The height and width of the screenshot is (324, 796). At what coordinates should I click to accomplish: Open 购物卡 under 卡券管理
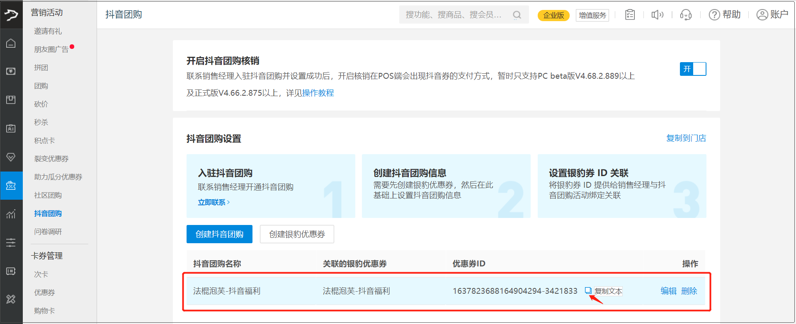44,311
